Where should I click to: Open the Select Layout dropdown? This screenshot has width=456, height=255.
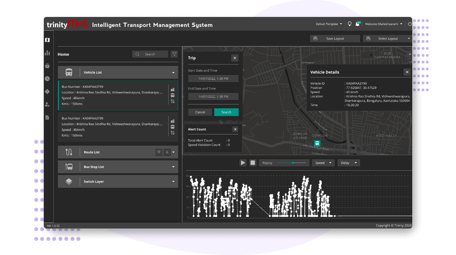[x=387, y=38]
